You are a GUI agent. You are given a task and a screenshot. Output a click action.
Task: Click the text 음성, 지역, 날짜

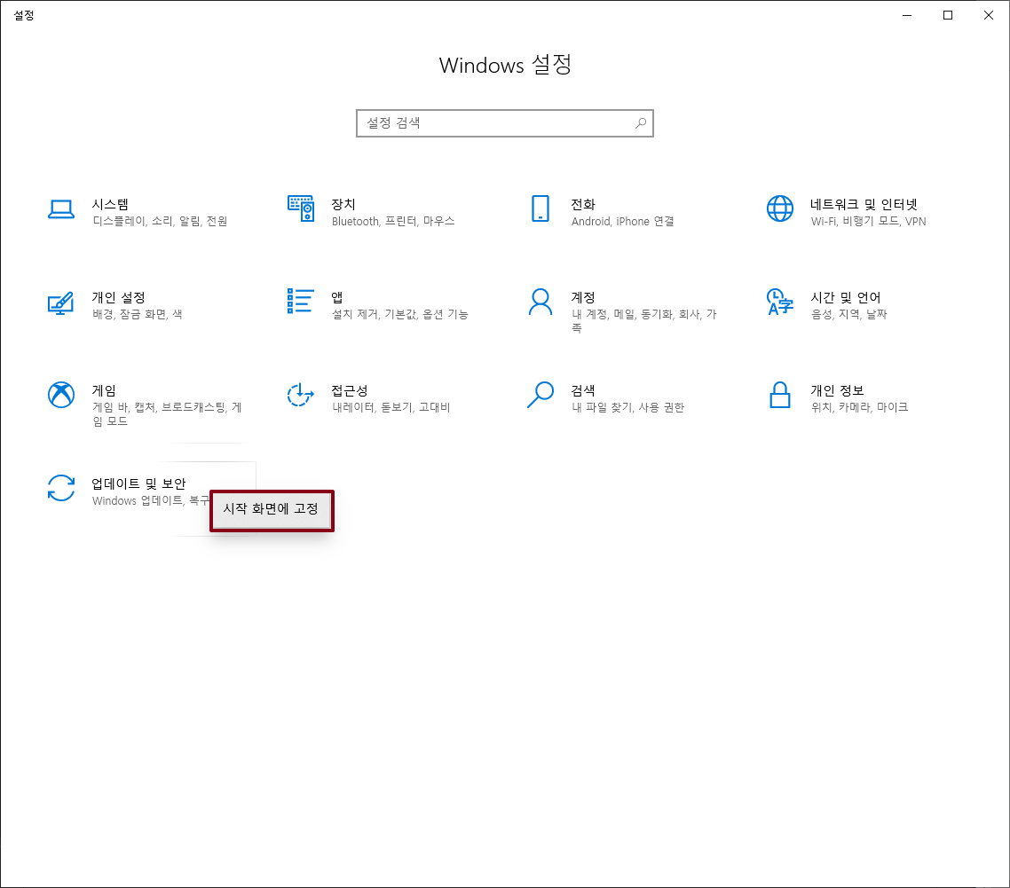pos(849,314)
